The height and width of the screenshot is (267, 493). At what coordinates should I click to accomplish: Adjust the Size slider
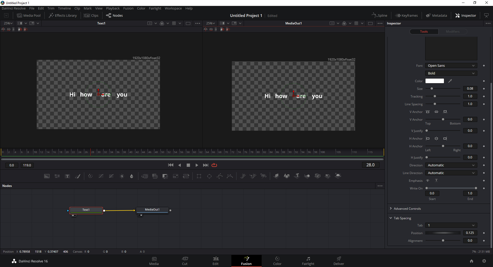443,89
